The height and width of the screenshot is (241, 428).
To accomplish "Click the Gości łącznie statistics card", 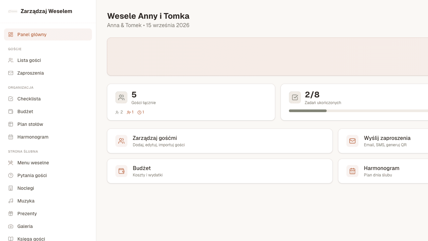I will [191, 102].
